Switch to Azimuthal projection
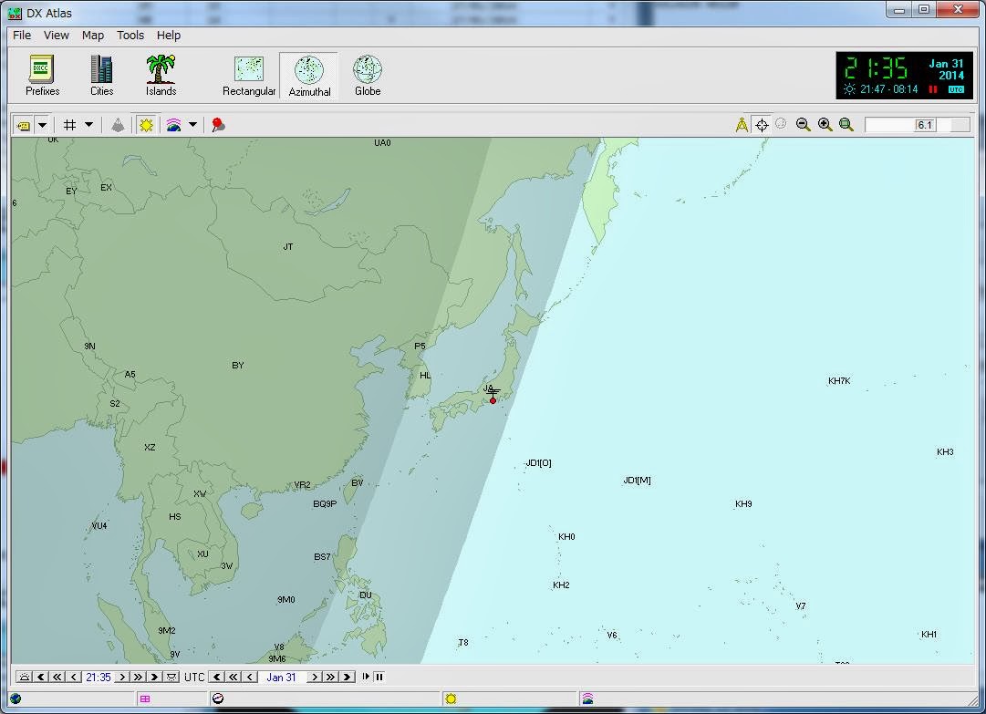986x714 pixels. (x=309, y=76)
